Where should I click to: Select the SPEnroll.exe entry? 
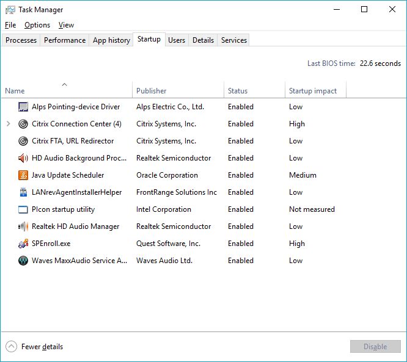pyautogui.click(x=51, y=244)
